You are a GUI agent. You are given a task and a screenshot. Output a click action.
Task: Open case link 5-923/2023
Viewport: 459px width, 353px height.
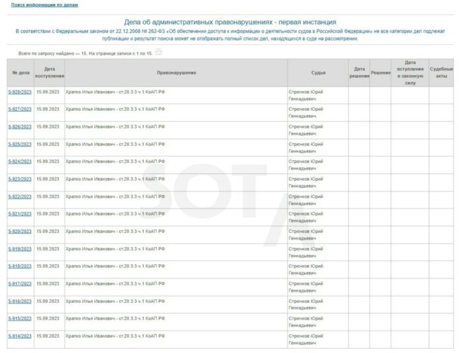pyautogui.click(x=20, y=179)
